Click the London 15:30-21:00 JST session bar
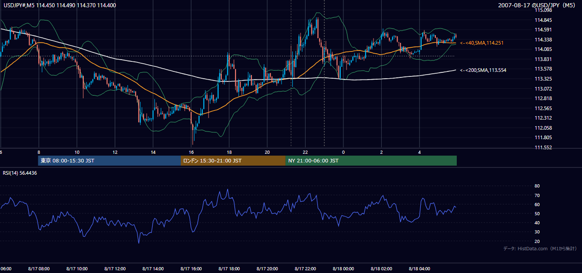 point(233,161)
